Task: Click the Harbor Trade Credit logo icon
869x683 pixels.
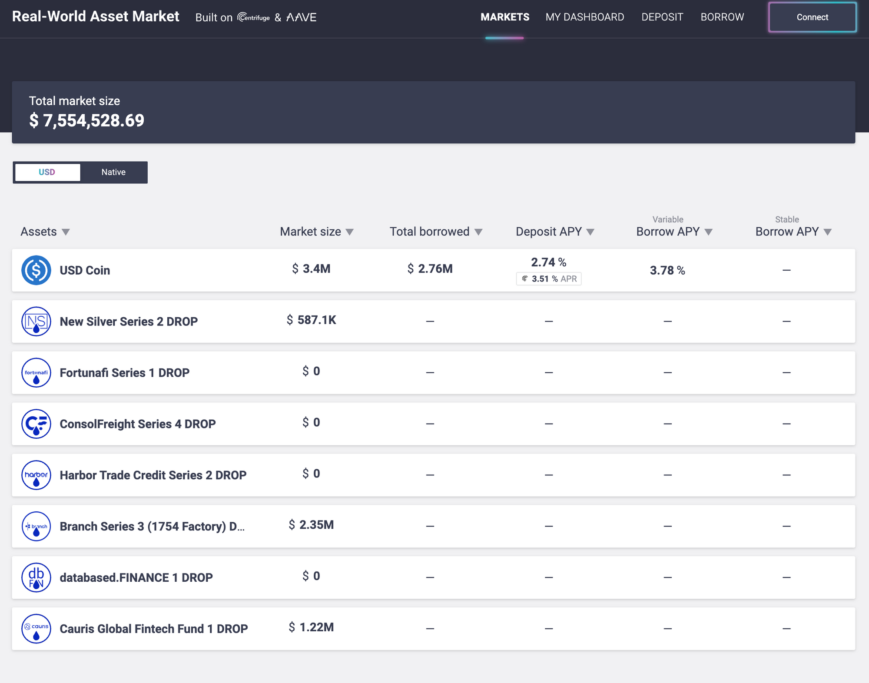Action: [36, 475]
